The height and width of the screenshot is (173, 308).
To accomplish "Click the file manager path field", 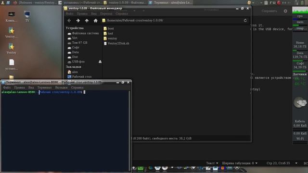I will [x=172, y=20].
